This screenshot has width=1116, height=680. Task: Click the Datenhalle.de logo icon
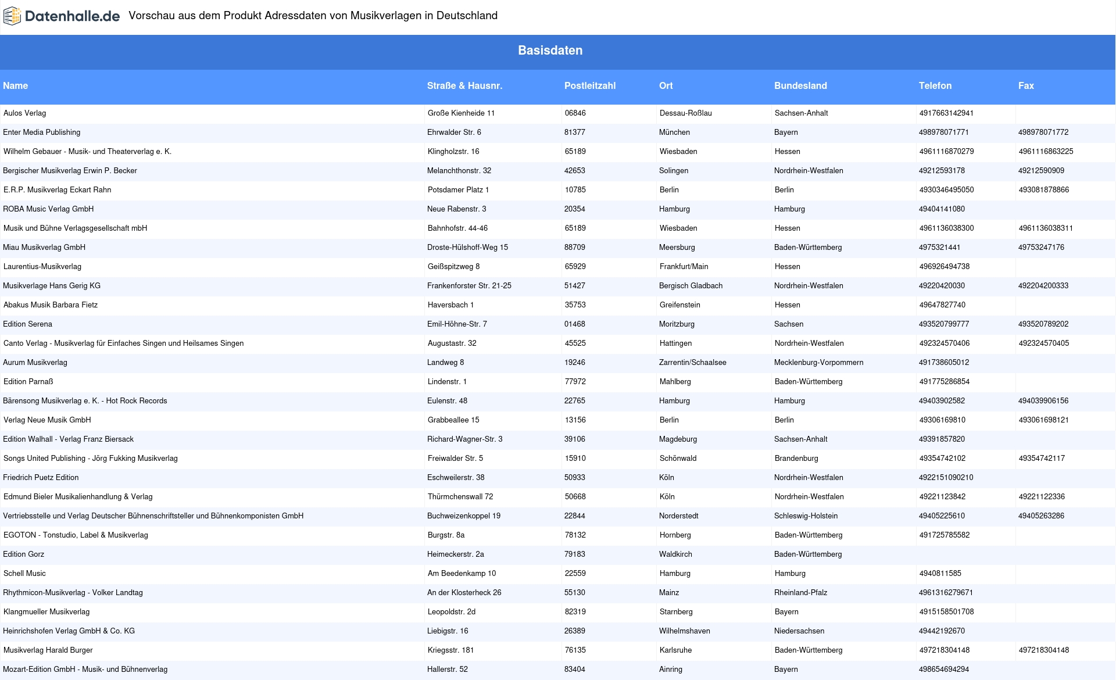[12, 16]
